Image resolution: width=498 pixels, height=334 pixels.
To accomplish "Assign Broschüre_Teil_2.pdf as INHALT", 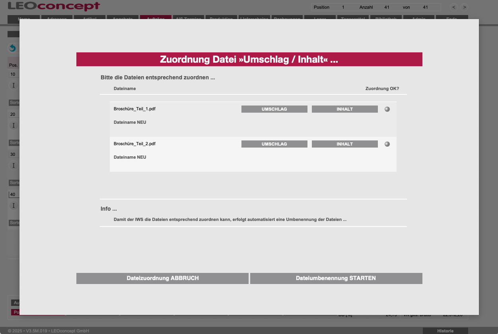I will click(x=344, y=144).
